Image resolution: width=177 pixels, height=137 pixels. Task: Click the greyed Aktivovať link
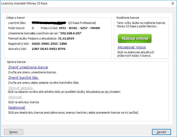pos(16,97)
